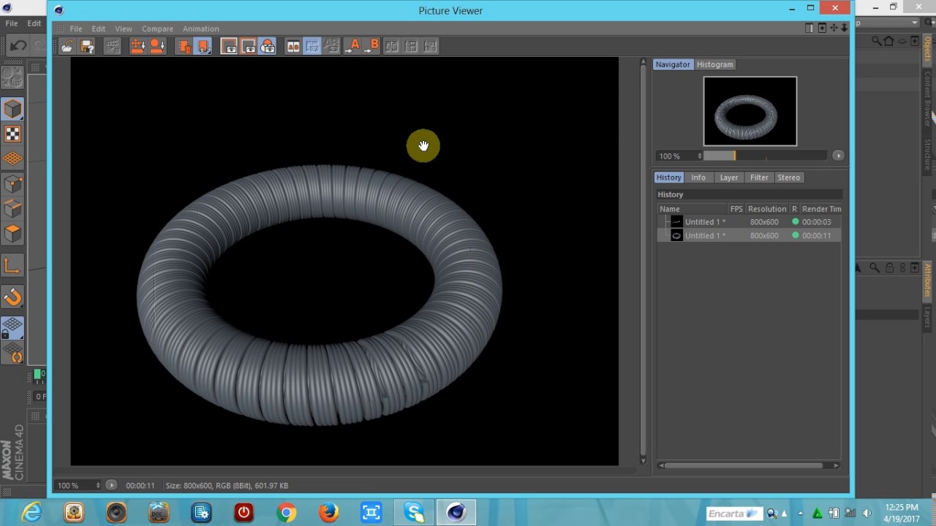The height and width of the screenshot is (526, 936).
Task: Select the Workplane orange grid icon
Action: coord(12,159)
